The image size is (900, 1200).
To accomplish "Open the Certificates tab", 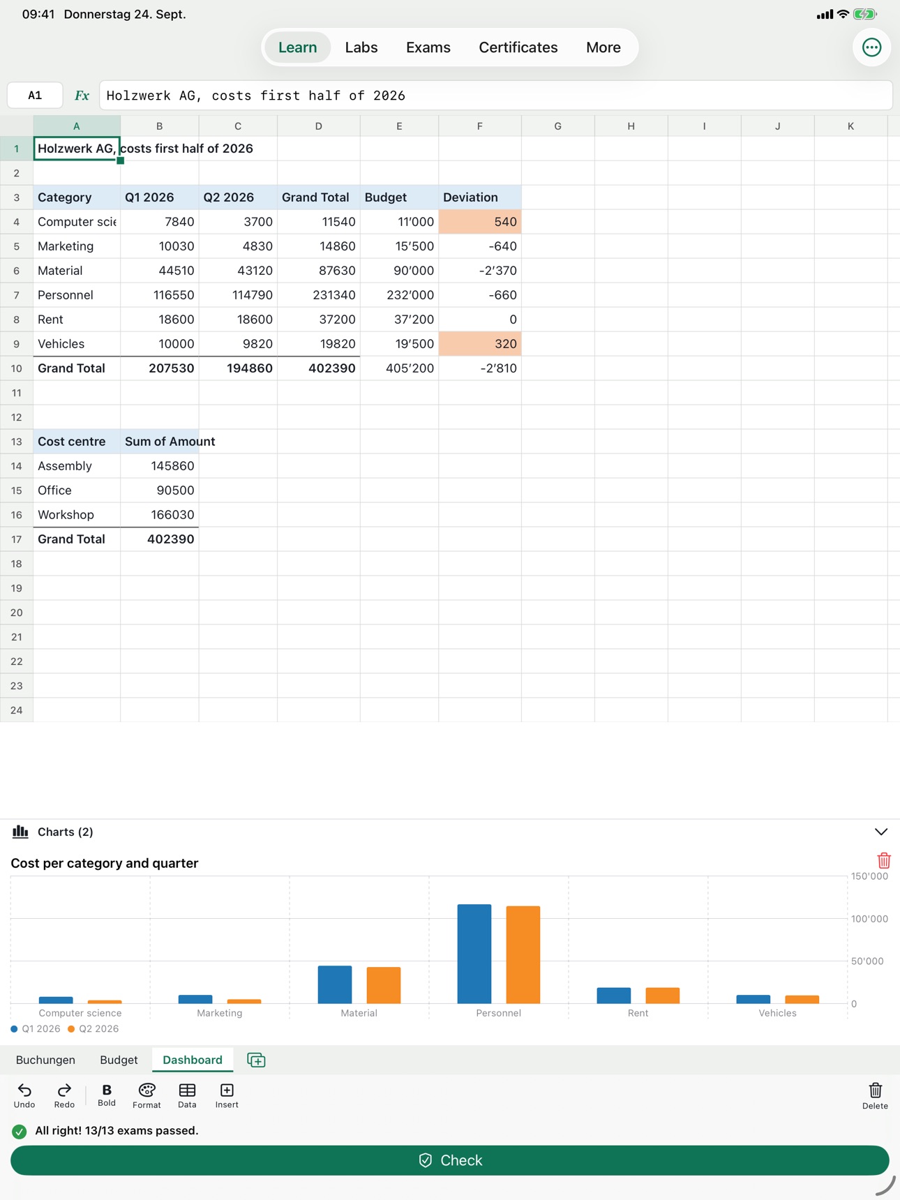I will (x=518, y=47).
